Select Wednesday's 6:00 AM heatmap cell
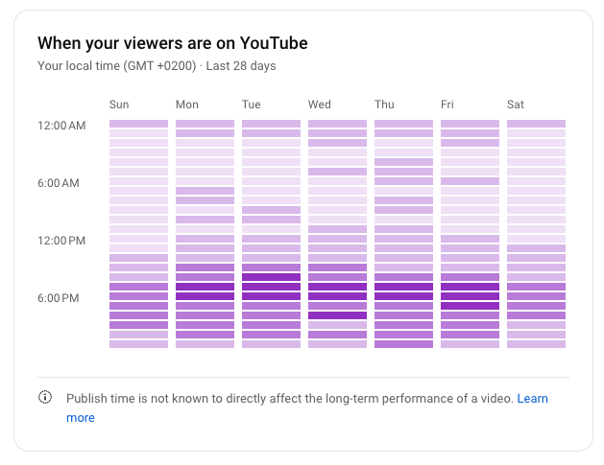Screen dimensions: 604x465 337,181
